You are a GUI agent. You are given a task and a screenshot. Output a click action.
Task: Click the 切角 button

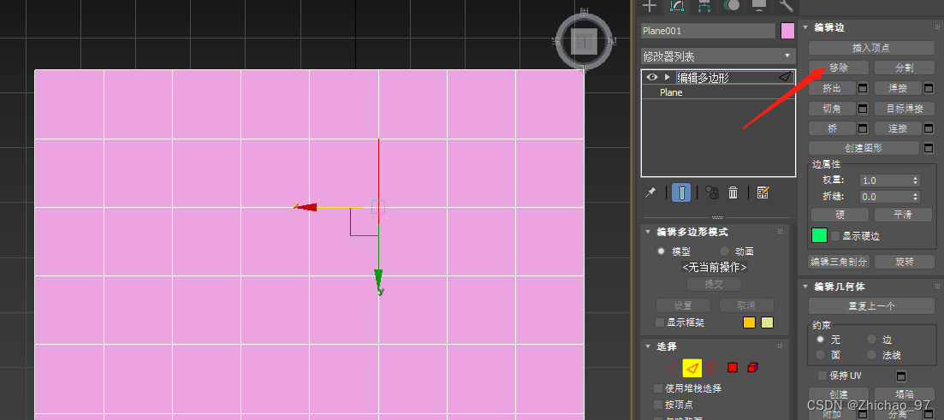[832, 109]
